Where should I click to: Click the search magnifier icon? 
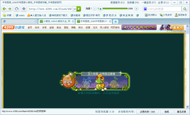pyautogui.click(x=185, y=9)
